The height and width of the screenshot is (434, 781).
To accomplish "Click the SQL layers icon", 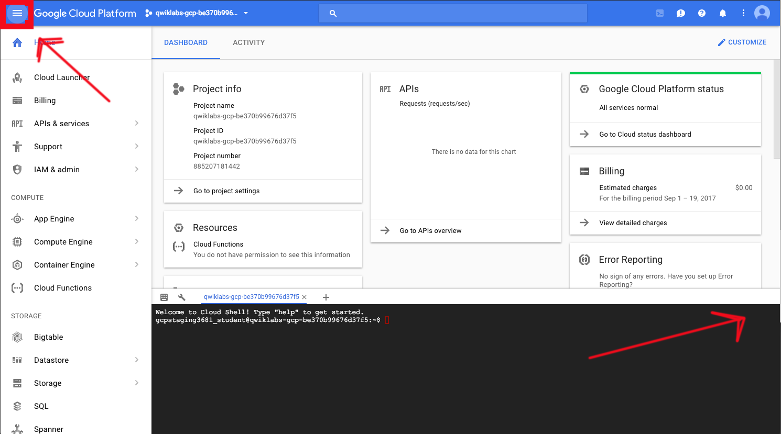I will (17, 406).
